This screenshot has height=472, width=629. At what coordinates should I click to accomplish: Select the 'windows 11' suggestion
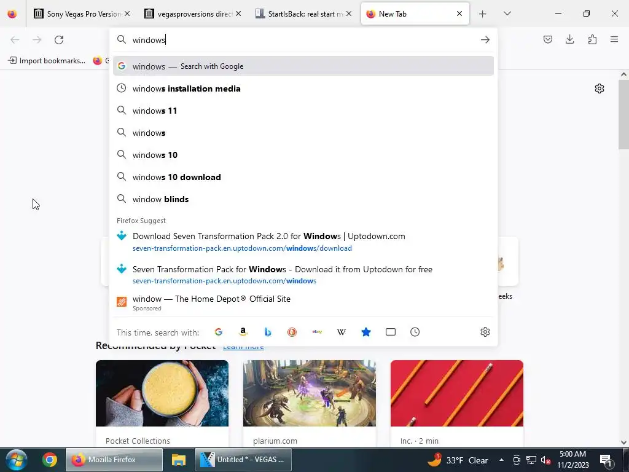point(303,111)
